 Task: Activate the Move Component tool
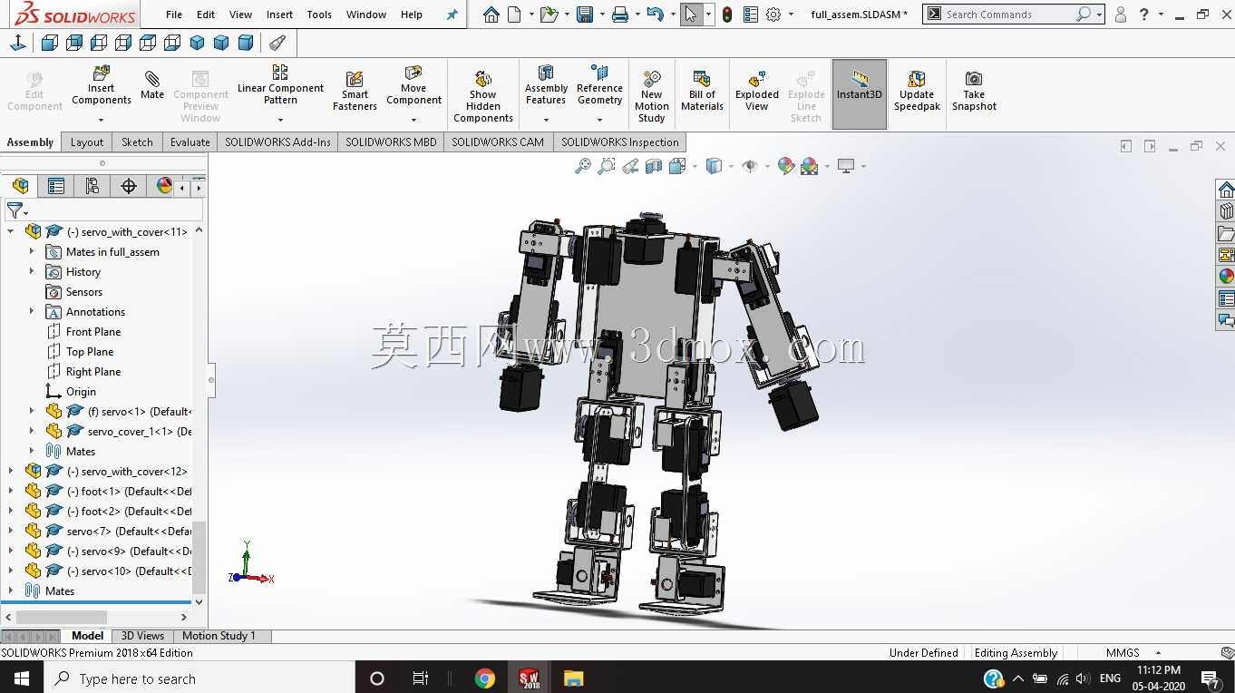coord(413,85)
